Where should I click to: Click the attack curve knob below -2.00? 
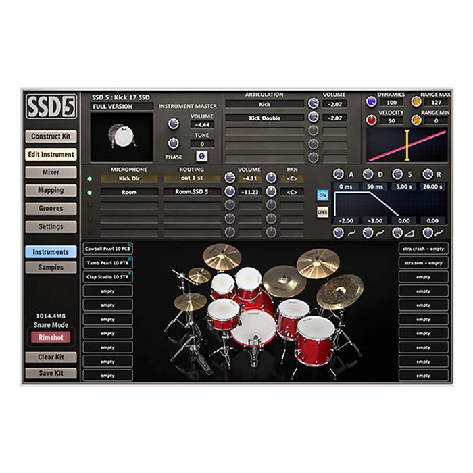coord(338,232)
